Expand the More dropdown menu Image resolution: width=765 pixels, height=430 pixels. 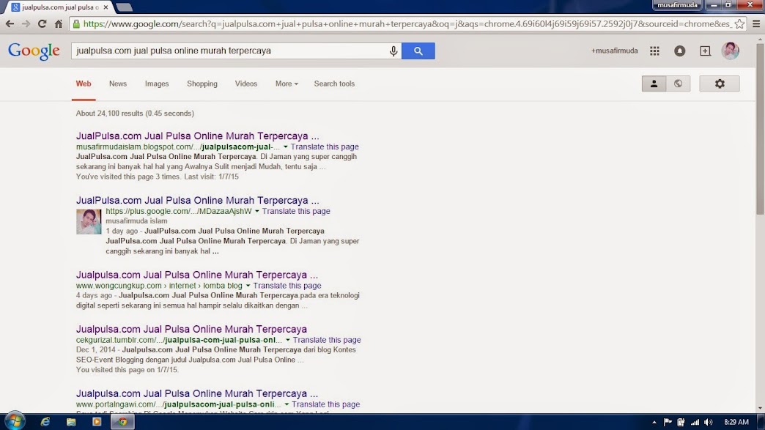287,84
